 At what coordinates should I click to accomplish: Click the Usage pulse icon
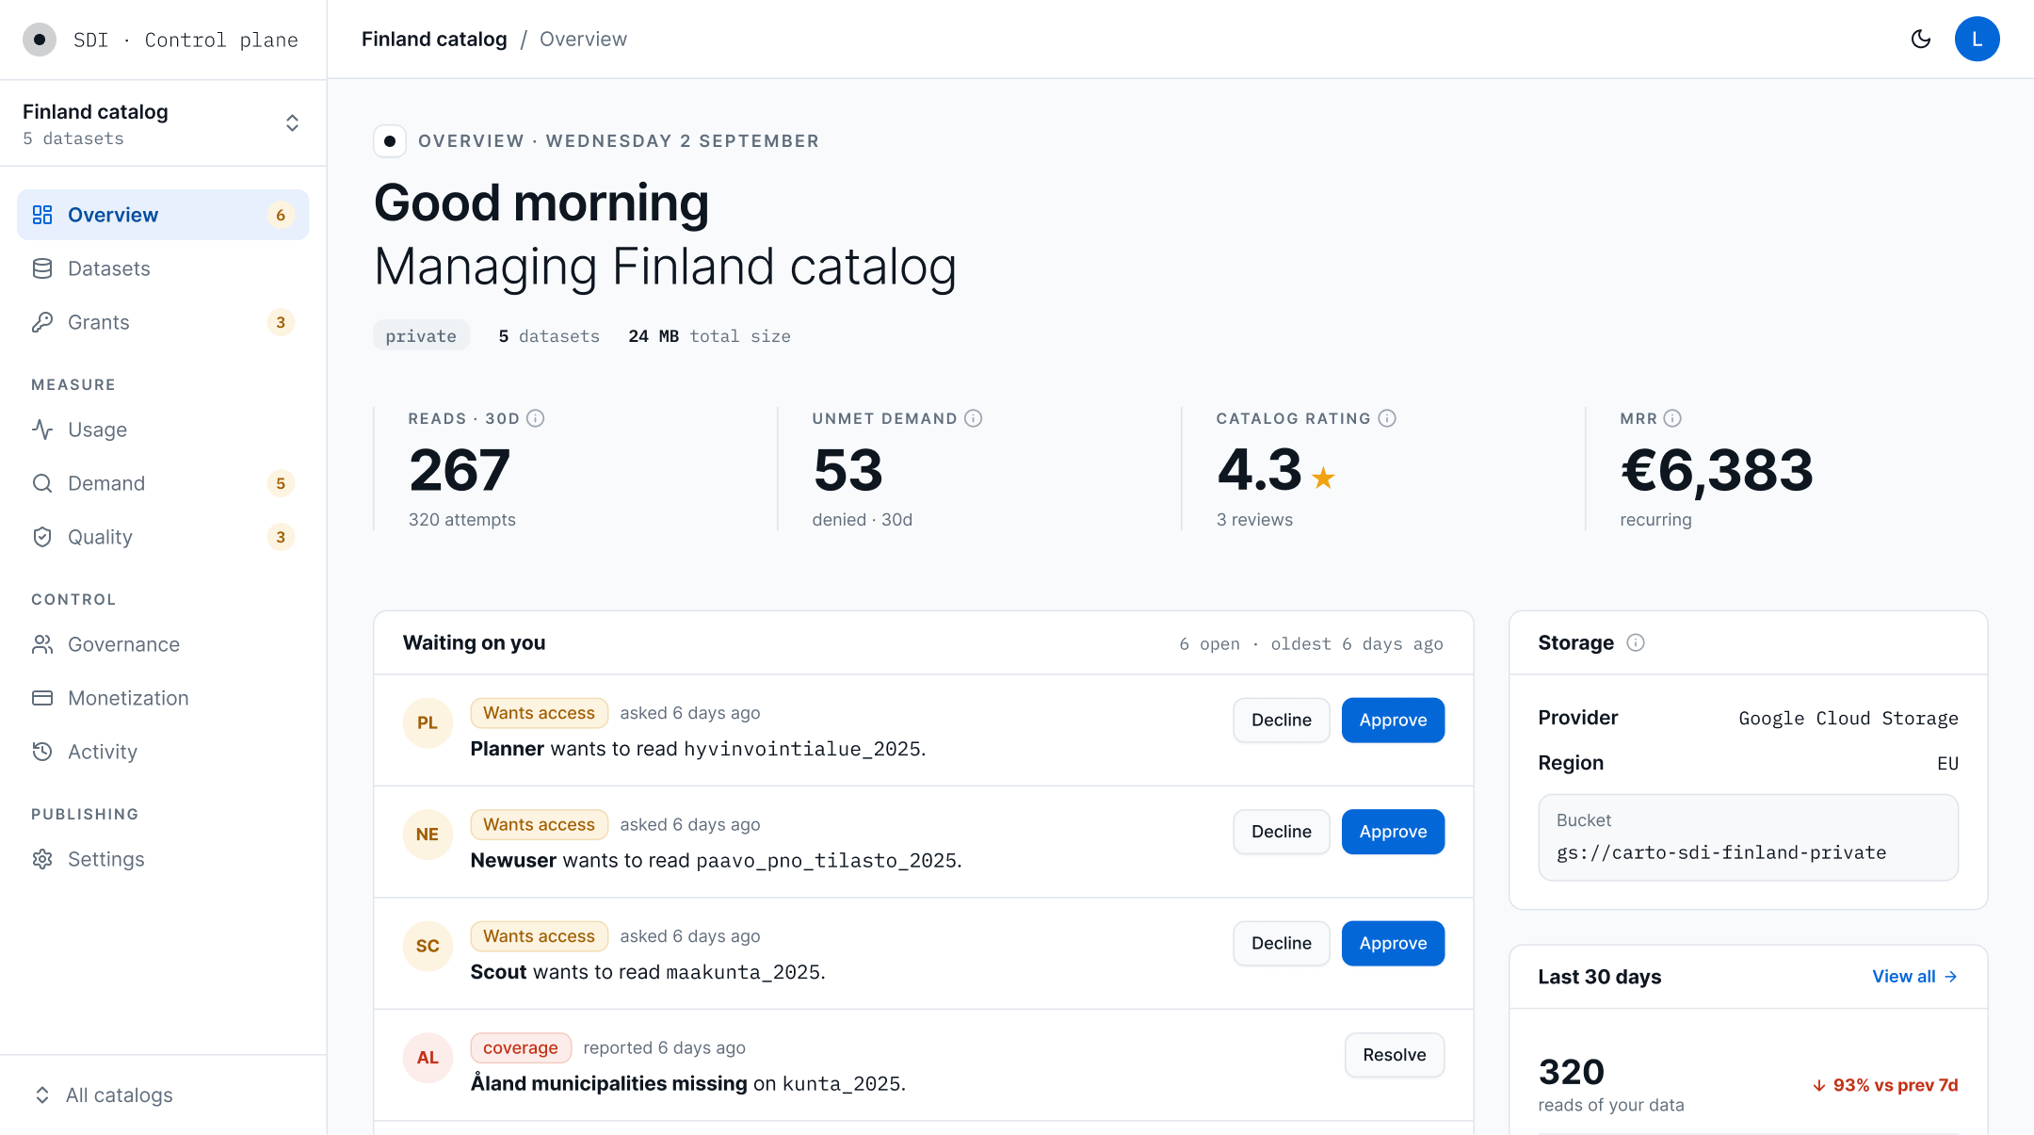click(42, 430)
